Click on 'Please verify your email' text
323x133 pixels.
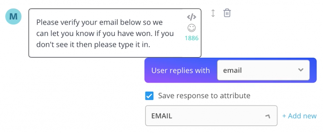pos(78,22)
